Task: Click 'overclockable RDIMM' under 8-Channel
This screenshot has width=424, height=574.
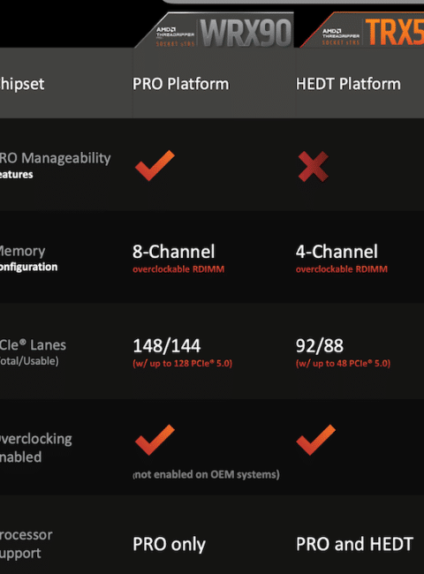Action: pos(178,269)
